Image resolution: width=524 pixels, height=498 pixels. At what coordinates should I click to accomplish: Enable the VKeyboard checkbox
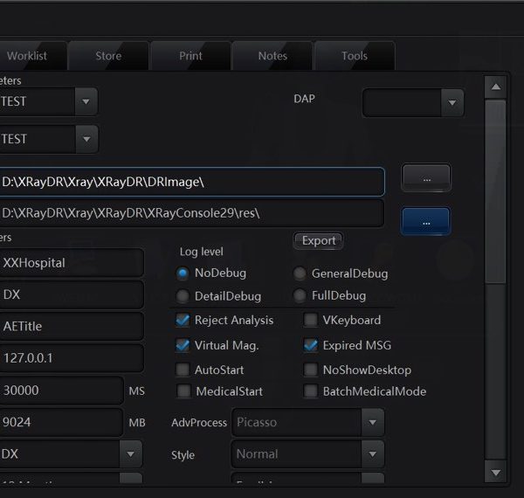click(x=310, y=321)
